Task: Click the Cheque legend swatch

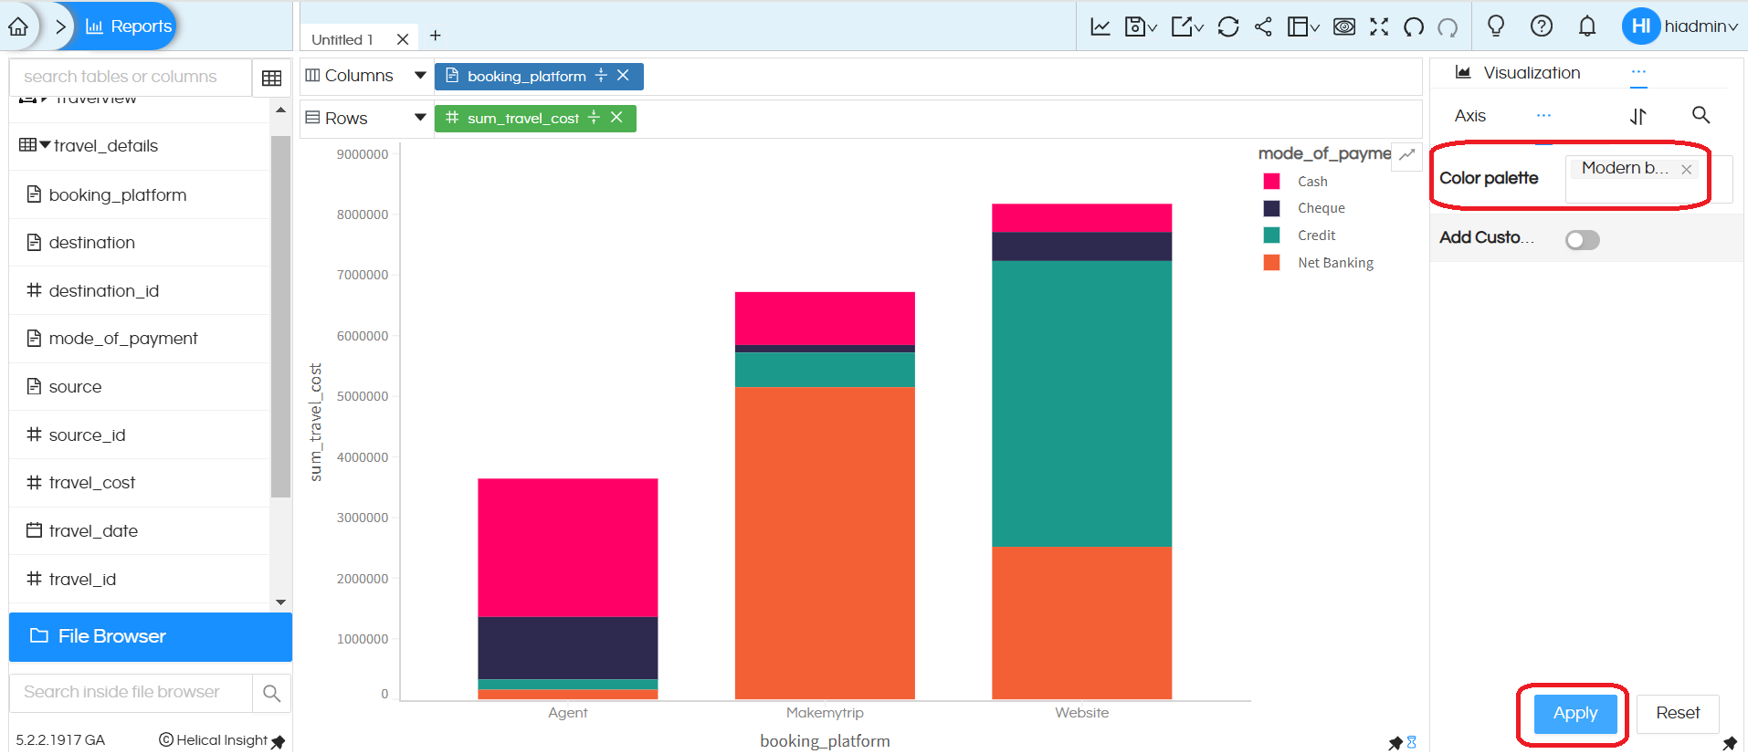Action: (1271, 208)
